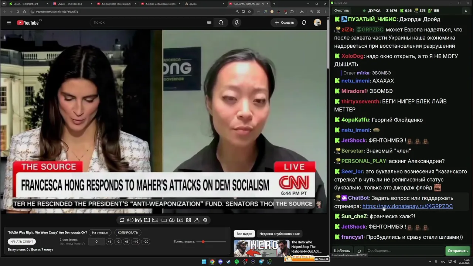Viewport: 473px width, 266px height.
Task: Open Discord from the taskbar
Action: (x=220, y=262)
